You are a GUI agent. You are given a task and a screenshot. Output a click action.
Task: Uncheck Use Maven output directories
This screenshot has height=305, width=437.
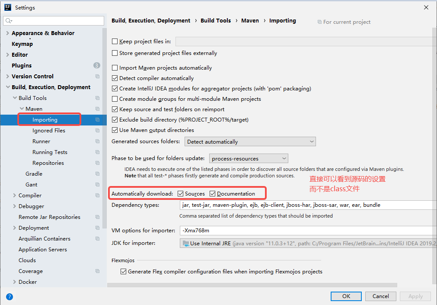(x=115, y=130)
